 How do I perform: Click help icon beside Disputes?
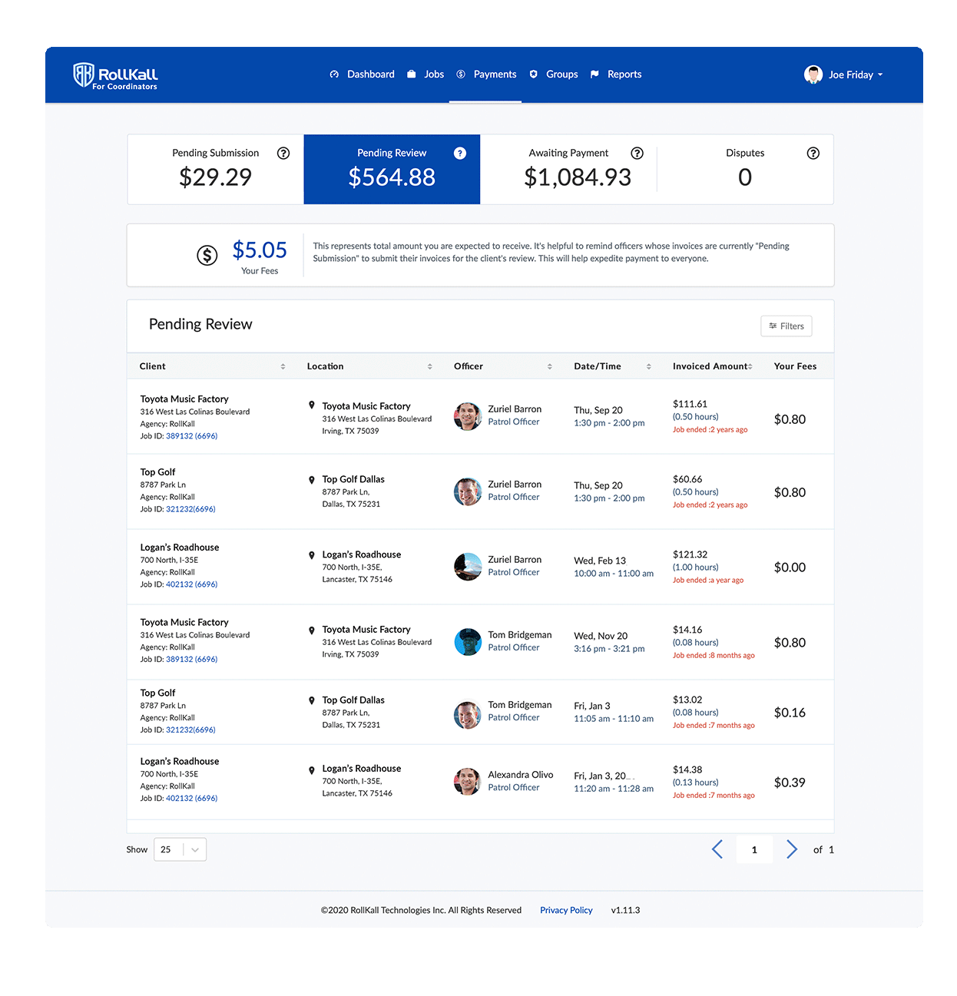click(x=813, y=153)
